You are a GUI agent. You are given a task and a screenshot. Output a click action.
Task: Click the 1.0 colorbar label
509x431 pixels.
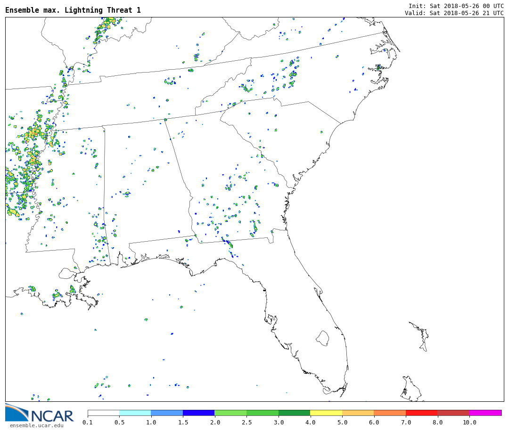tap(151, 422)
